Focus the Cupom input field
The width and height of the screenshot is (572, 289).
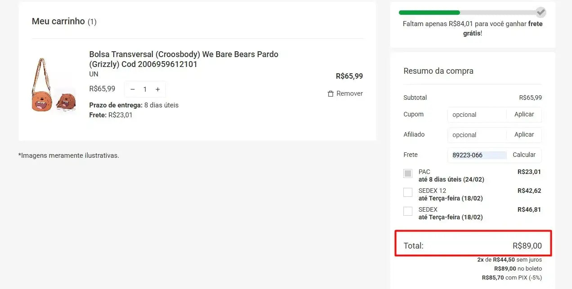point(477,115)
